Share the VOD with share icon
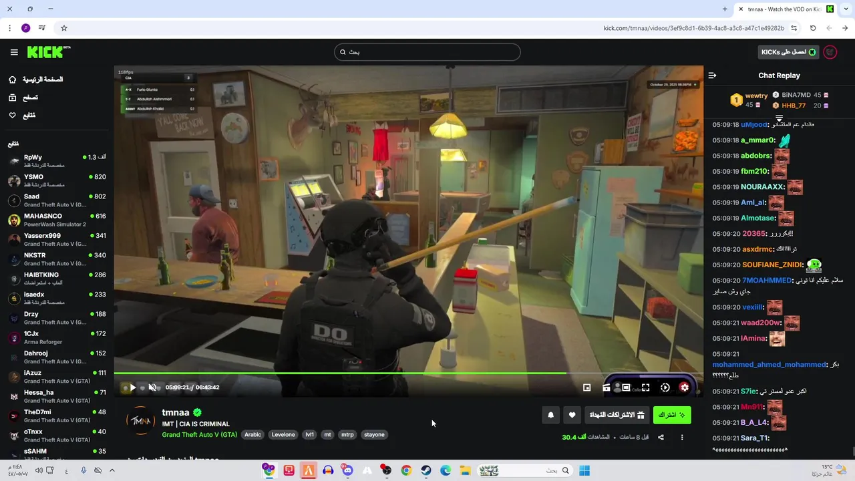Screen dimensions: 855x481 coord(661,438)
